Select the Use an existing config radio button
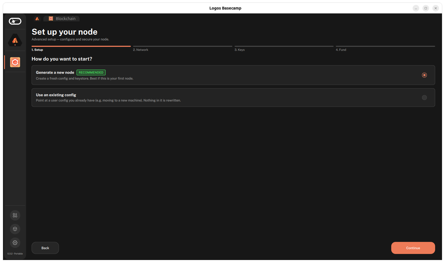 [x=424, y=98]
